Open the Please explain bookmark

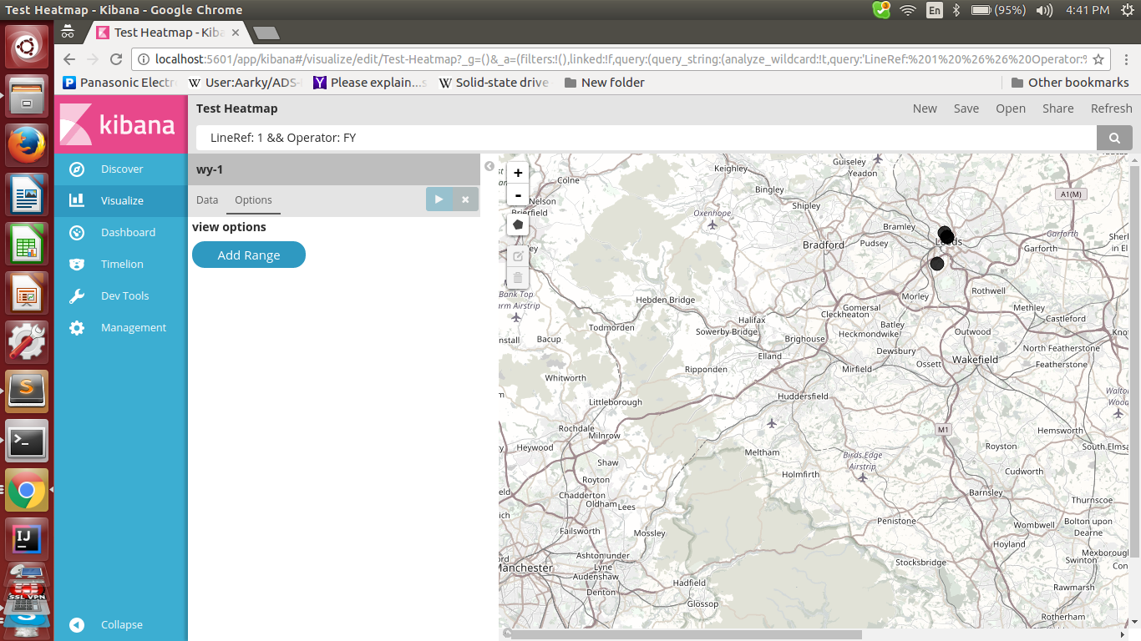point(370,83)
